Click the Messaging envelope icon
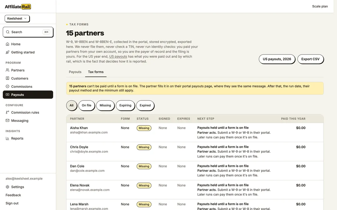Viewport: 337px width, 210px height. click(7, 120)
